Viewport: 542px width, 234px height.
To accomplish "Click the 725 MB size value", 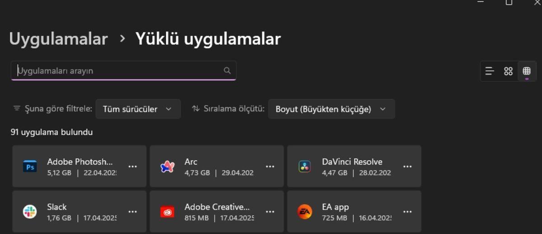I will (x=335, y=218).
